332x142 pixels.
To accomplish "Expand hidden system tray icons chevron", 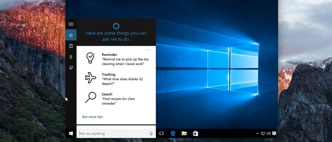I will coord(257,134).
